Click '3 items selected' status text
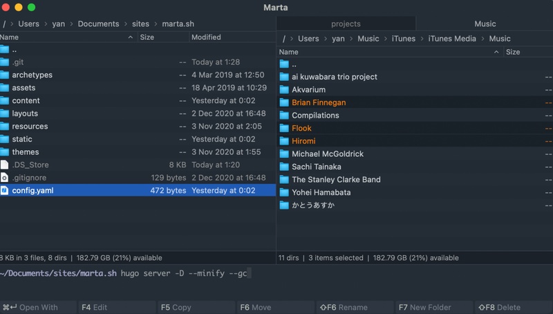The image size is (553, 314). click(x=336, y=258)
